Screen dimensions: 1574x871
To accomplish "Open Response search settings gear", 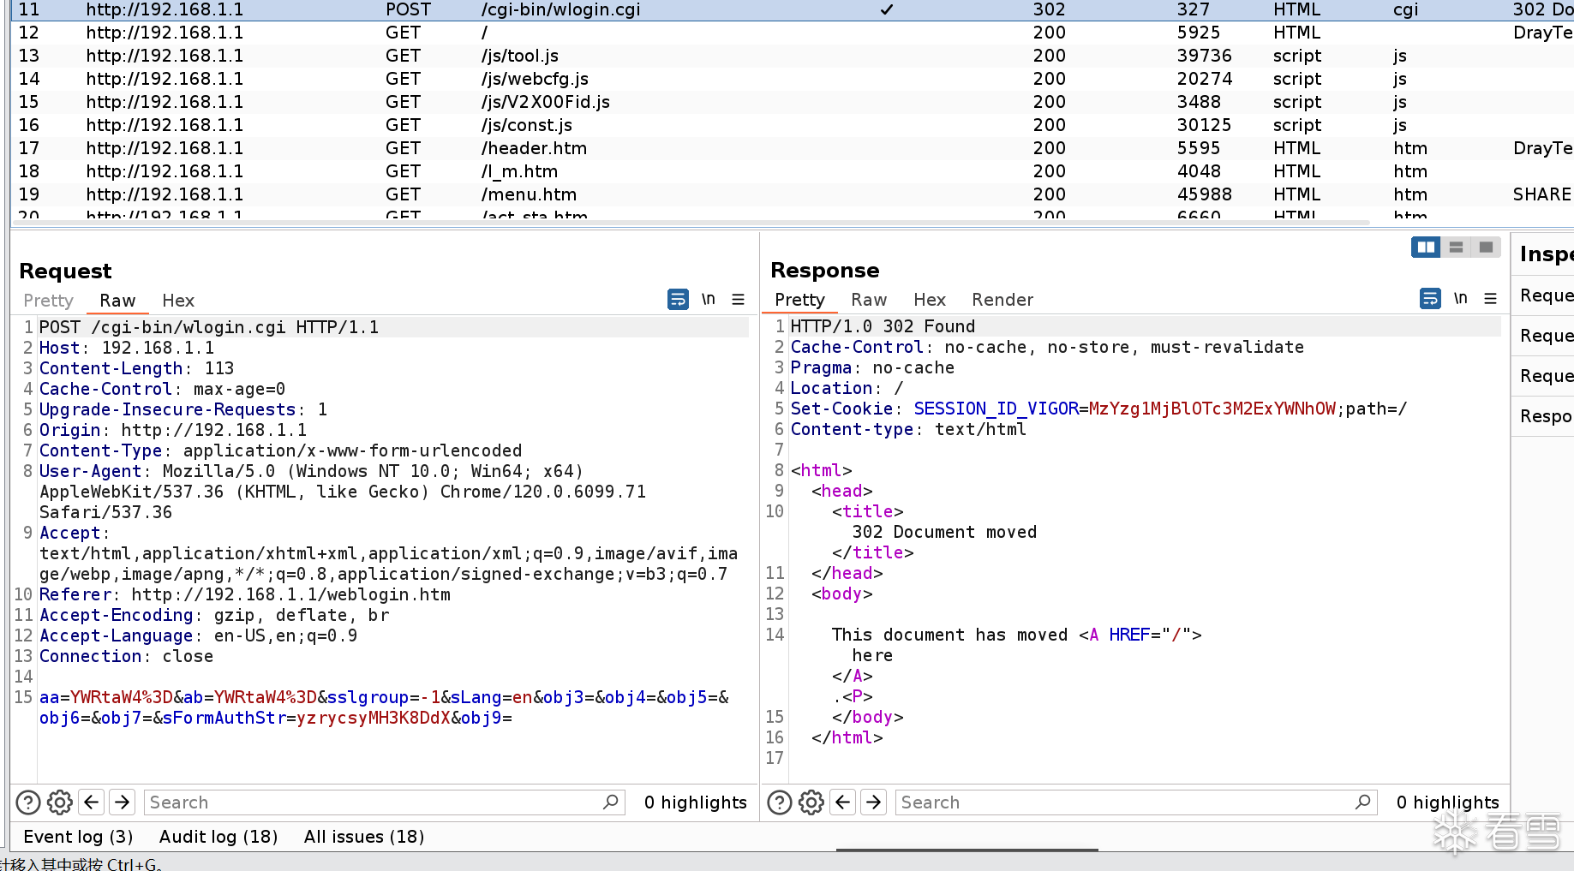I will point(811,802).
